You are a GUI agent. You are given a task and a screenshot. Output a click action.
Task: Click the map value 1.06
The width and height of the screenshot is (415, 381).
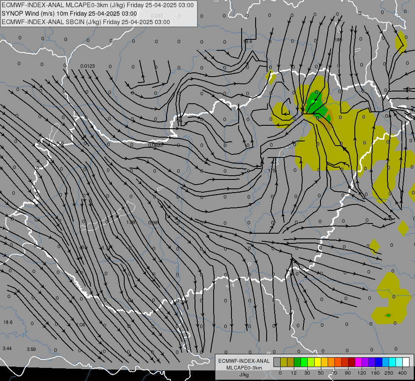[x=81, y=325]
